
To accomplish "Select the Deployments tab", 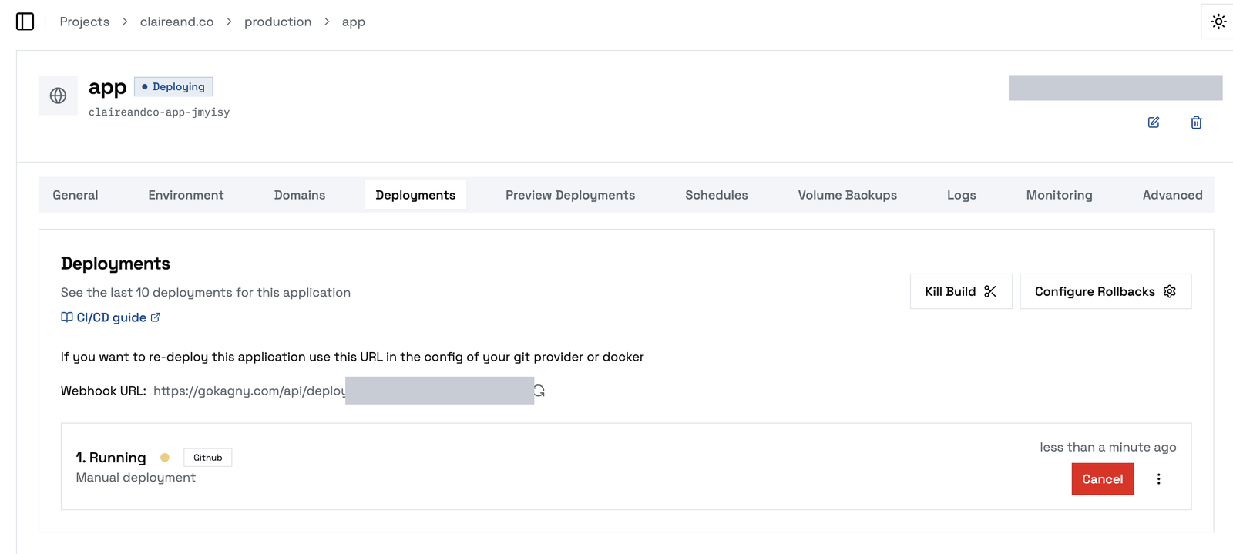I will tap(415, 195).
